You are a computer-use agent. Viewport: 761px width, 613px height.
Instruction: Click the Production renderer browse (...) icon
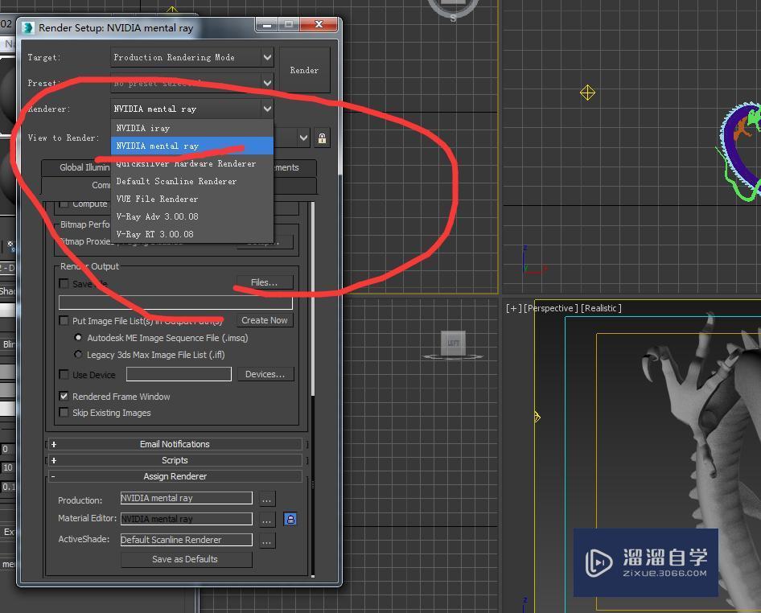tap(266, 498)
